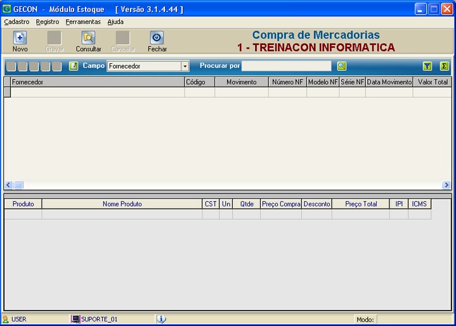
Task: Open the Ajuda menu
Action: [x=115, y=22]
